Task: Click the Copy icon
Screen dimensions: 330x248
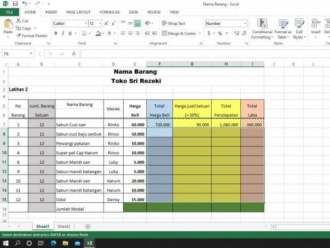Action: click(x=18, y=28)
